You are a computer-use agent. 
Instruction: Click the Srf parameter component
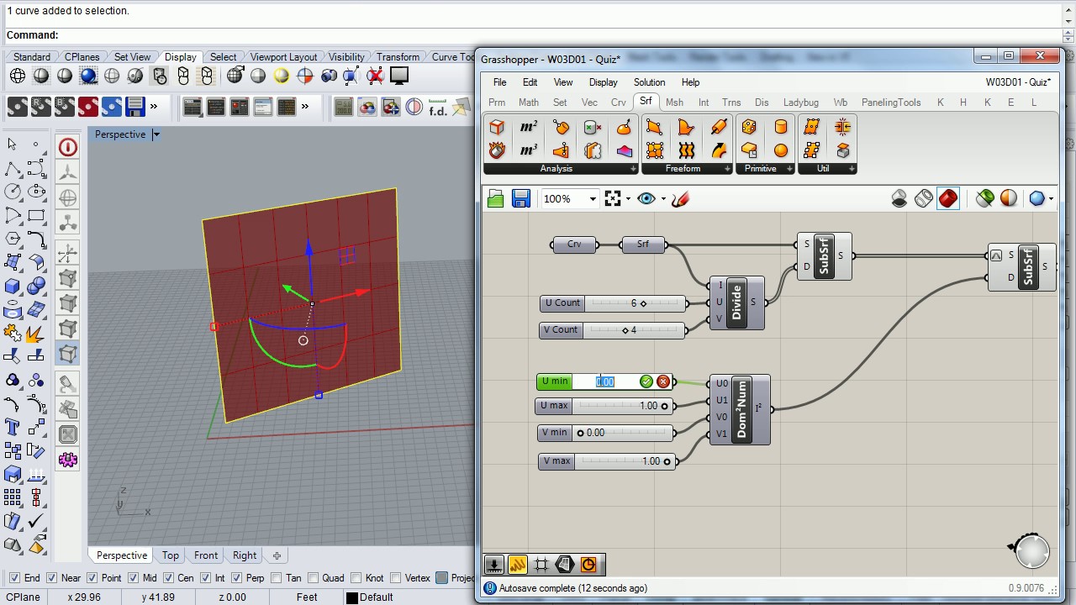point(643,245)
